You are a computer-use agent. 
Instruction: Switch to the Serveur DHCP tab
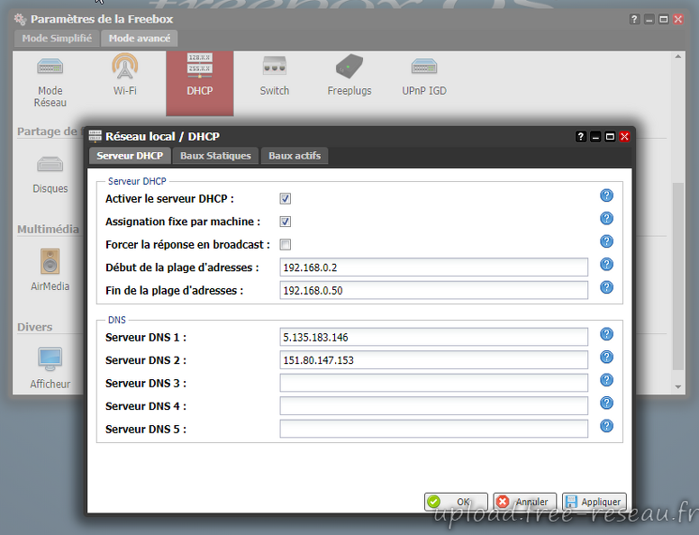(130, 156)
